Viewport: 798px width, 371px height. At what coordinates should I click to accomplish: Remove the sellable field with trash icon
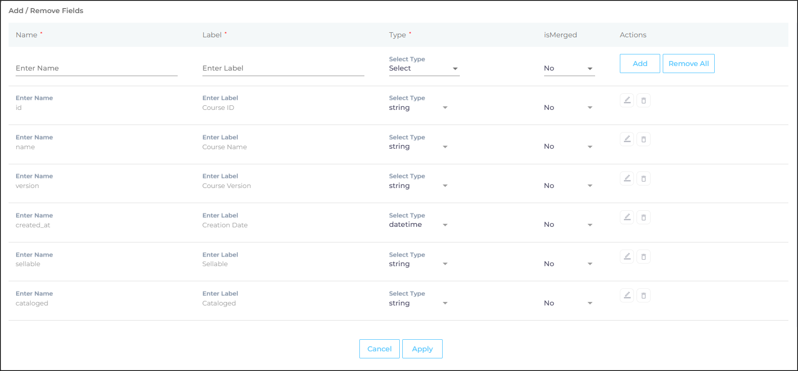[644, 257]
